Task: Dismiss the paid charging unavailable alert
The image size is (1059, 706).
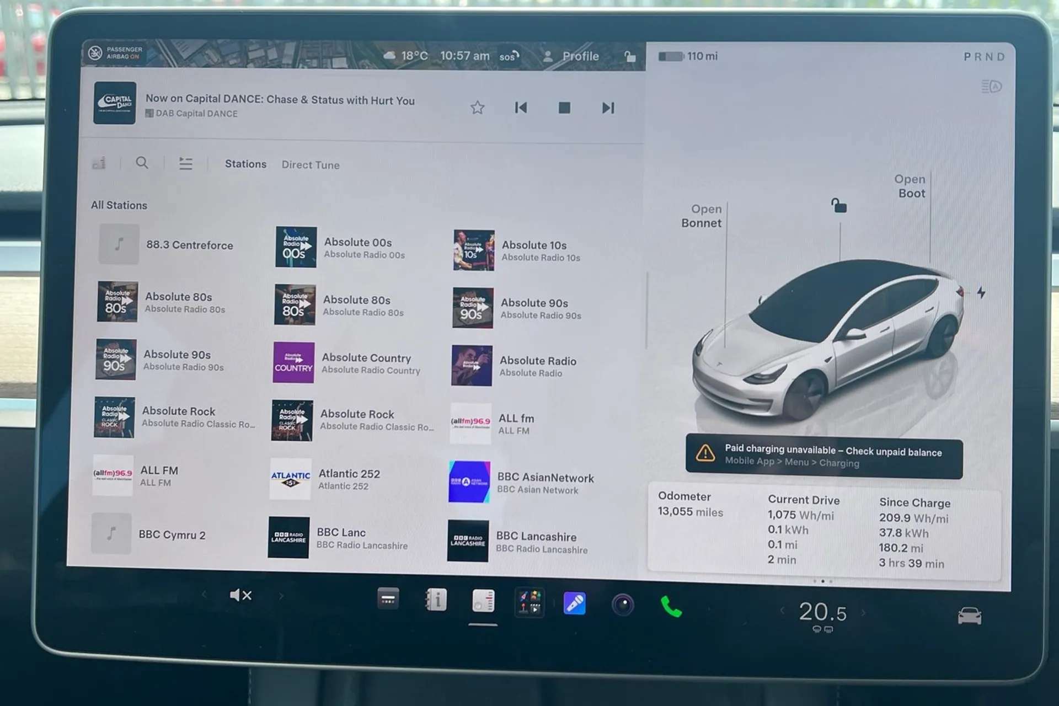Action: (x=824, y=456)
